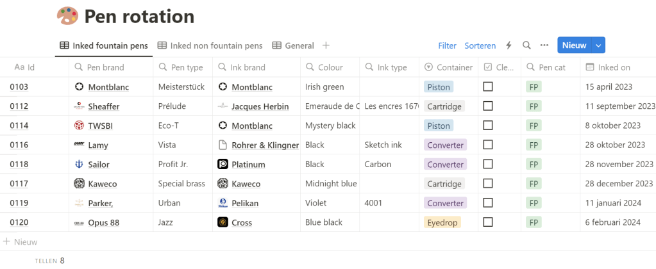Click the search magnifier icon in toolbar
656x269 pixels.
click(526, 45)
